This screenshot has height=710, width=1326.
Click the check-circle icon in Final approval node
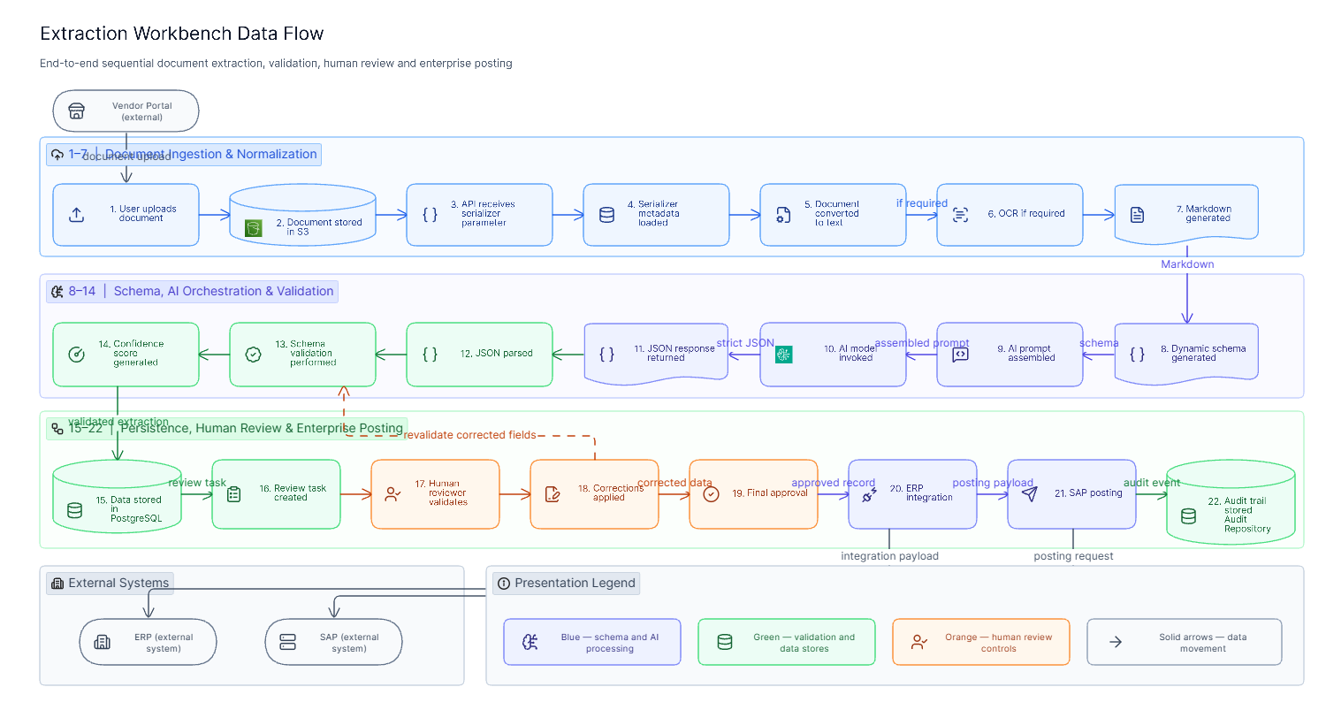(x=712, y=494)
